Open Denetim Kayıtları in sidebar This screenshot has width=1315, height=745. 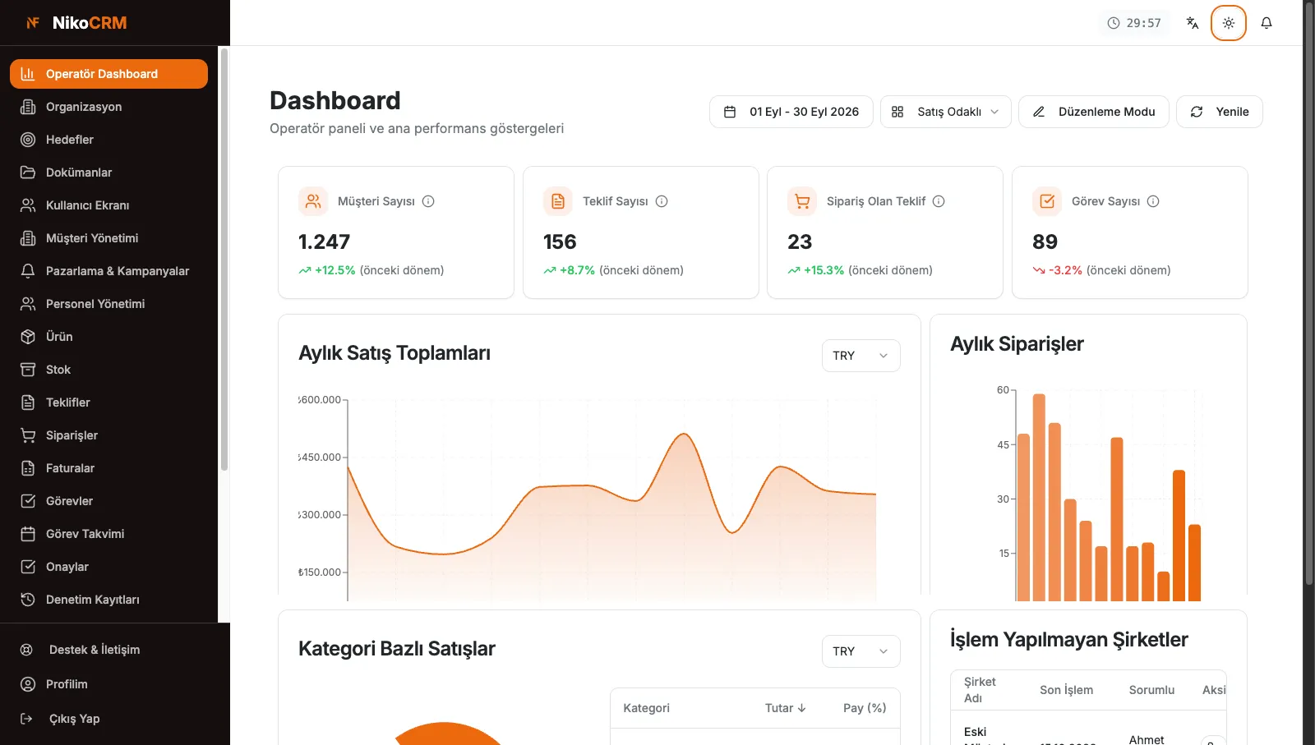[x=108, y=600]
